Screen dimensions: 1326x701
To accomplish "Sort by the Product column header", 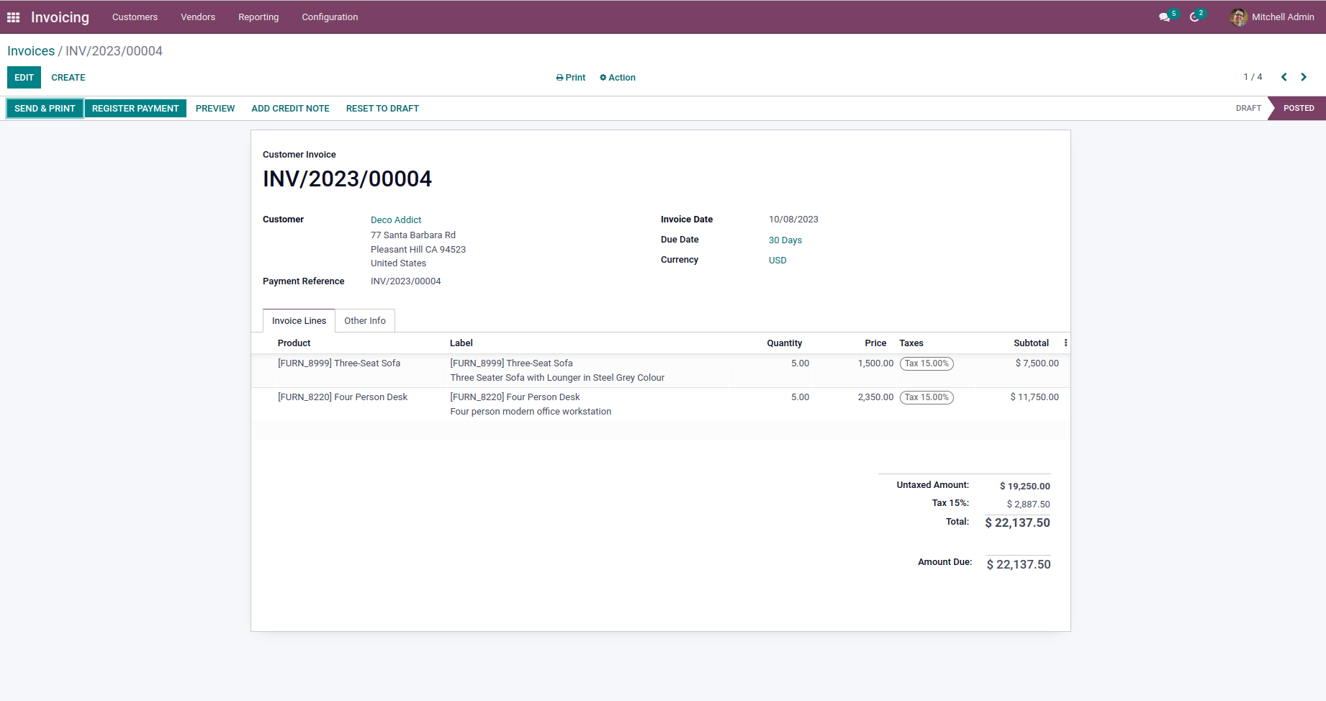I will [x=294, y=343].
